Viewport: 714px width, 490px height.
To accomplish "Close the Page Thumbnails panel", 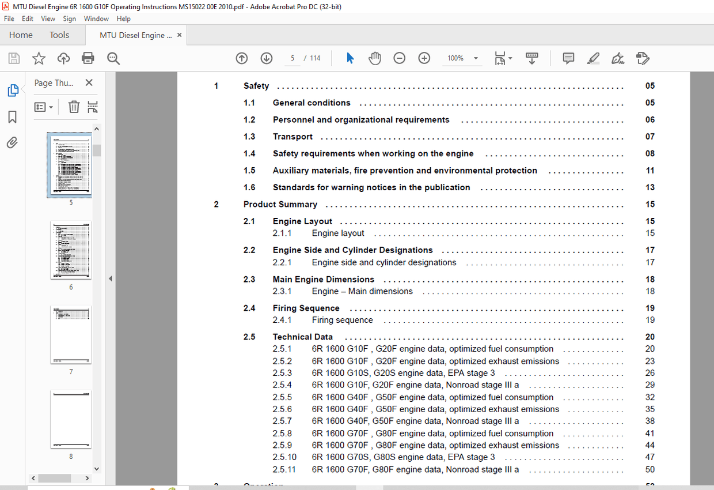I will 89,83.
